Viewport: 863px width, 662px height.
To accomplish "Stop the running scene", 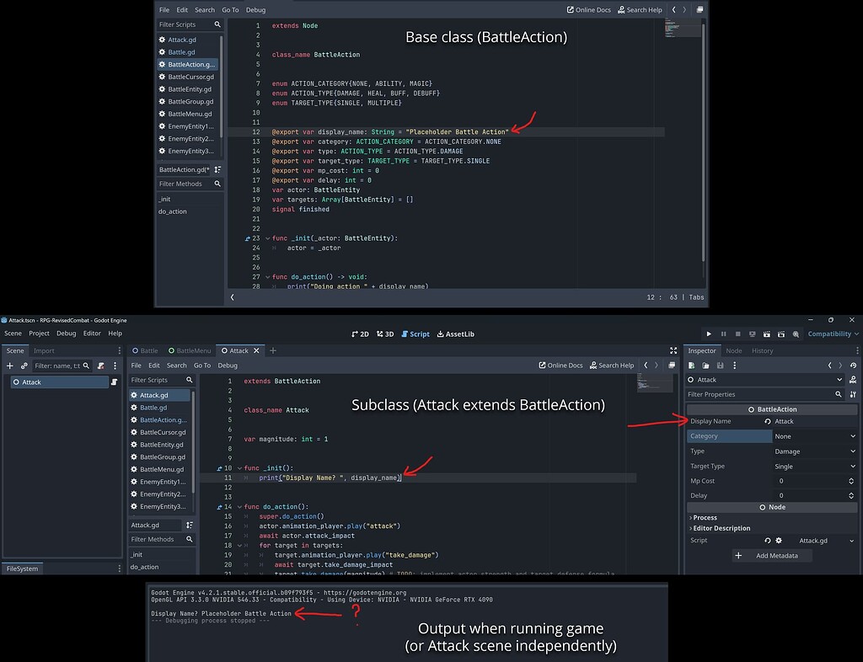I will (737, 334).
